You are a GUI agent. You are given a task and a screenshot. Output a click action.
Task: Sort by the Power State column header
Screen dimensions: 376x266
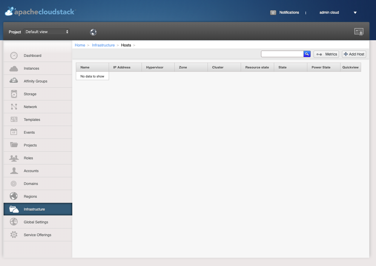(x=324, y=67)
